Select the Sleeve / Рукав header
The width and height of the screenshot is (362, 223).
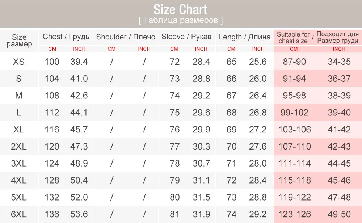(186, 37)
